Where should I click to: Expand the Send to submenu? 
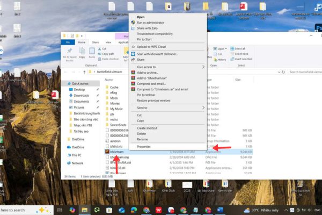click(203, 107)
